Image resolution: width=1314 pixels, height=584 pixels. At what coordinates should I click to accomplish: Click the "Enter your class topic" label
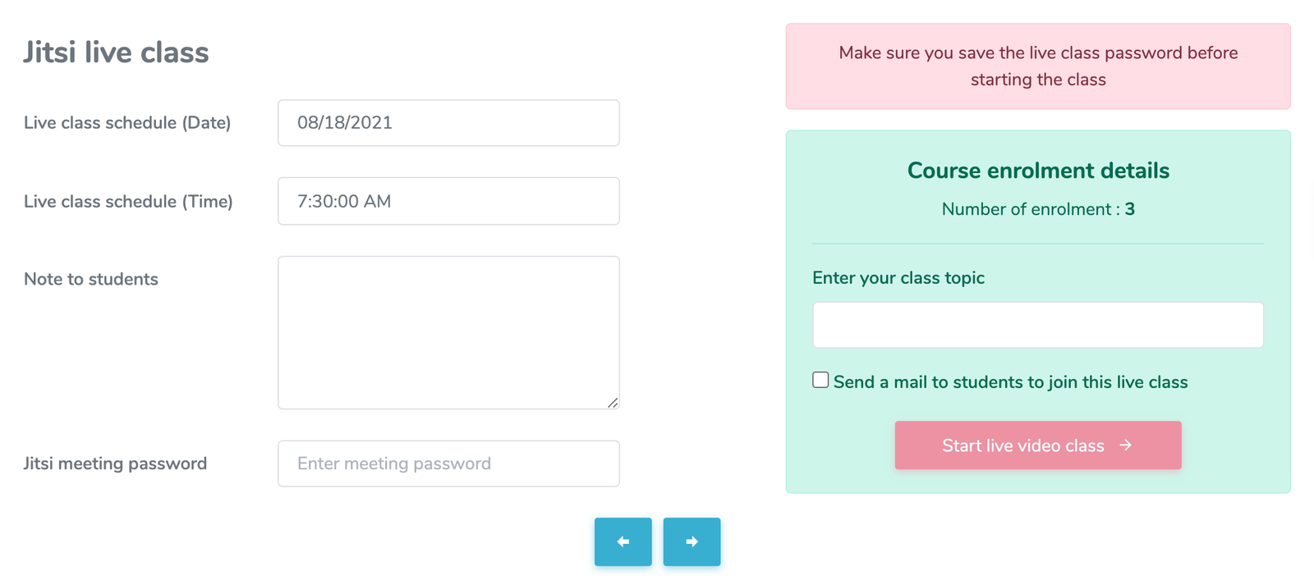(x=898, y=278)
